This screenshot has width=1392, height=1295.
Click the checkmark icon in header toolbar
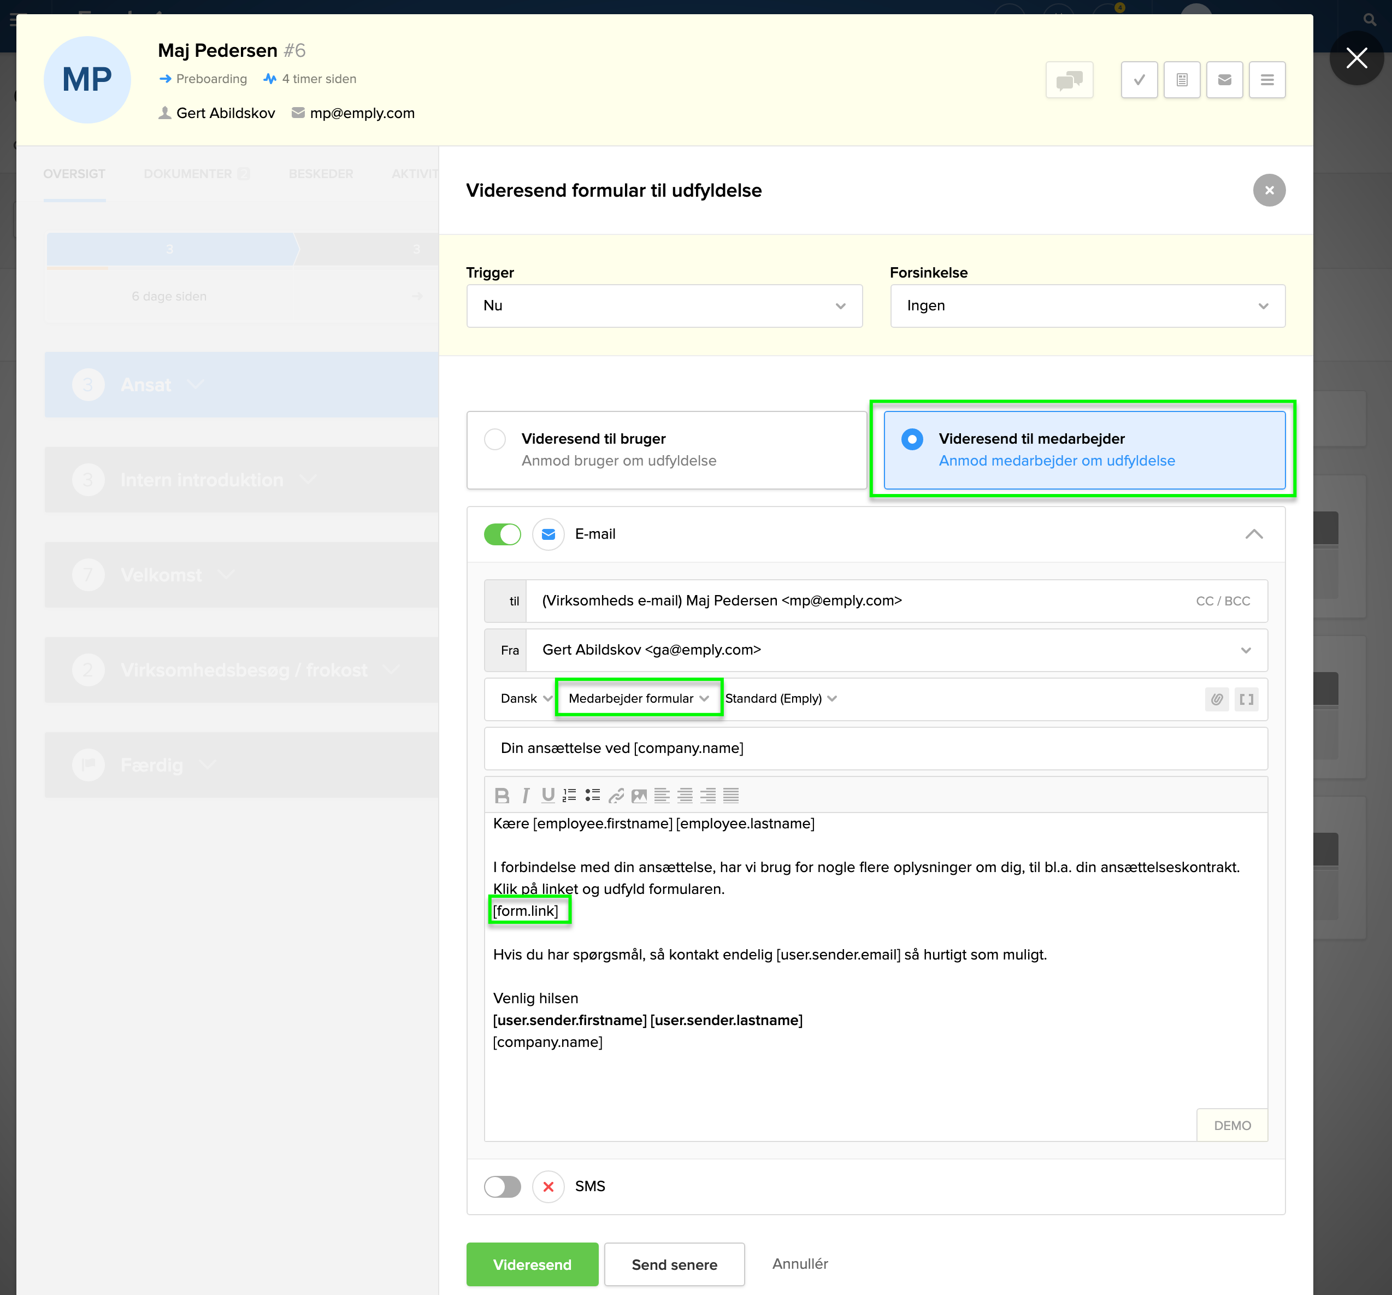[1139, 80]
